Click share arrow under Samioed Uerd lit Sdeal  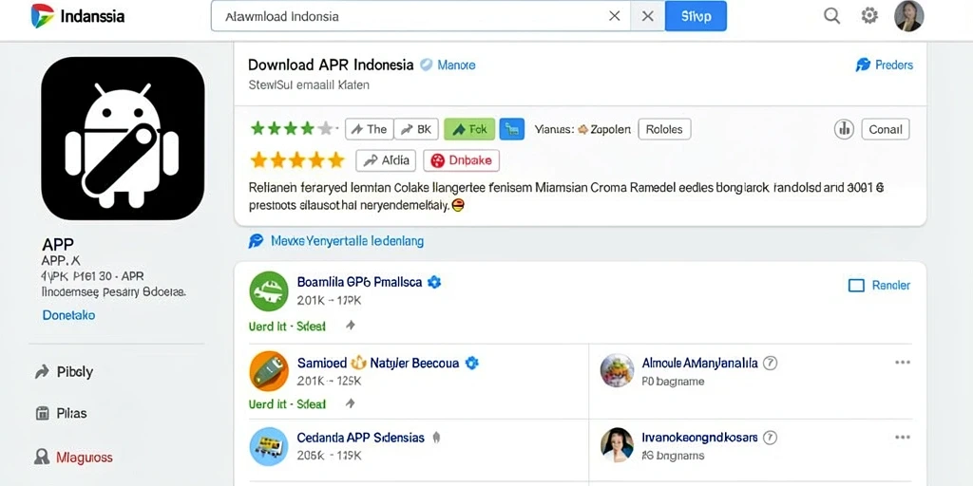351,403
